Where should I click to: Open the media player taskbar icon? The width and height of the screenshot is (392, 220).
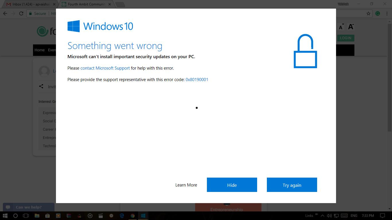pyautogui.click(x=58, y=216)
